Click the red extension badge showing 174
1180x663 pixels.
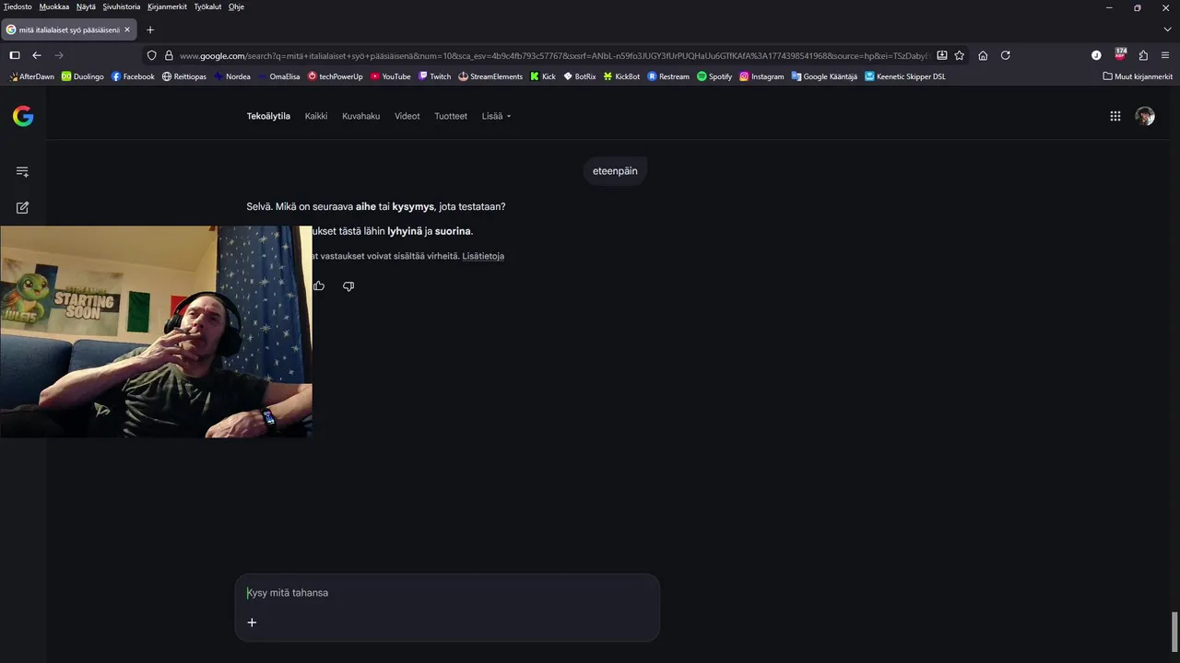pyautogui.click(x=1120, y=54)
